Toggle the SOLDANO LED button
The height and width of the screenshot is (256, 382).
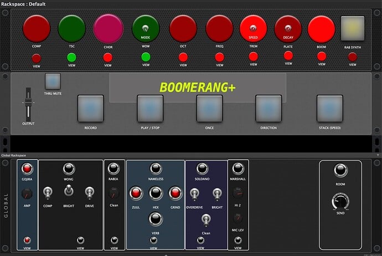pyautogui.click(x=202, y=168)
